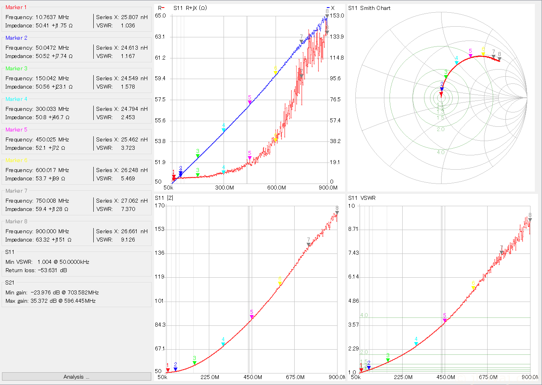Click Marker 8 impedance 63.32 +j151 Ω

coord(54,240)
